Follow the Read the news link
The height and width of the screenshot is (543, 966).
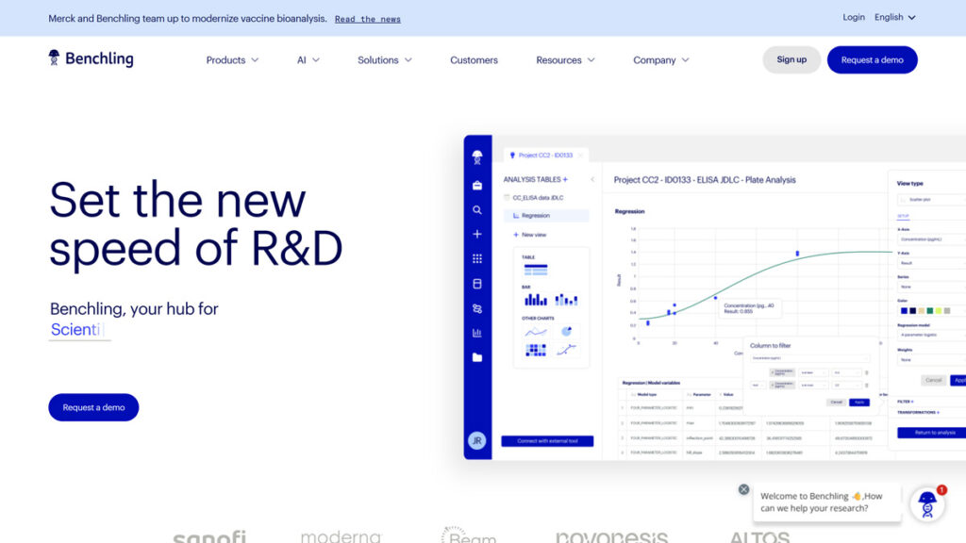click(x=367, y=19)
